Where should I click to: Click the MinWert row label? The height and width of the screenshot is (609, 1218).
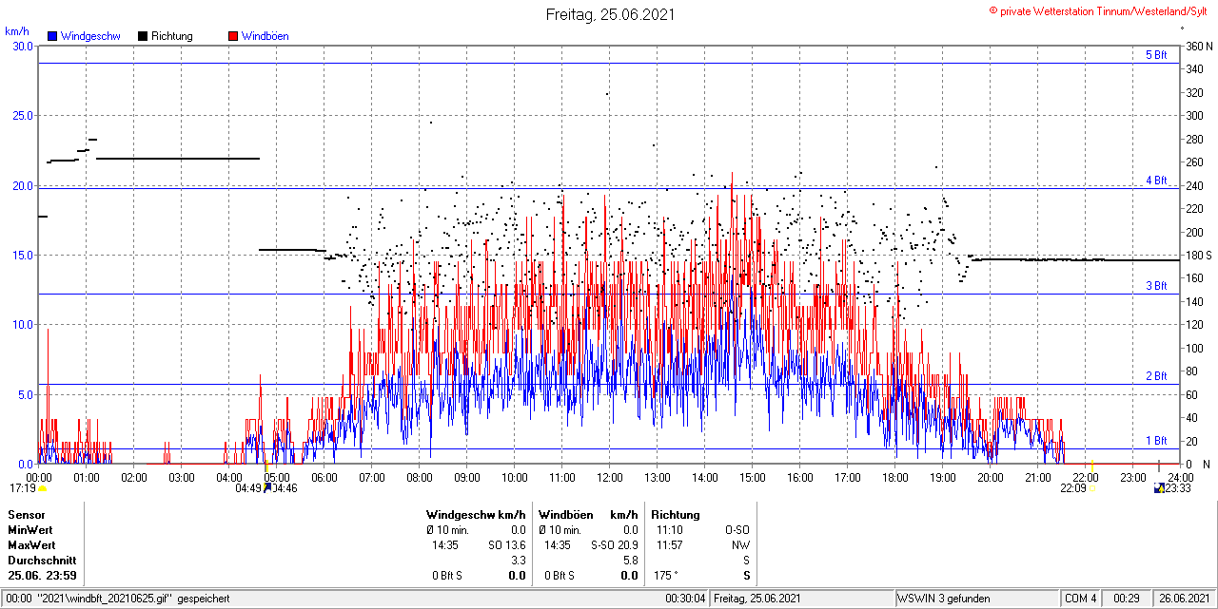click(30, 530)
